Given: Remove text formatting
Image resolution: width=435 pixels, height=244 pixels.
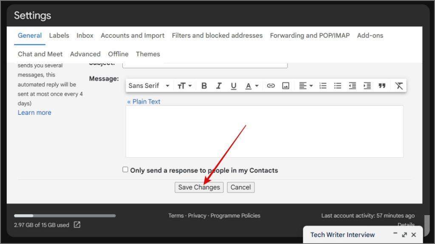Looking at the screenshot, I should click(399, 86).
